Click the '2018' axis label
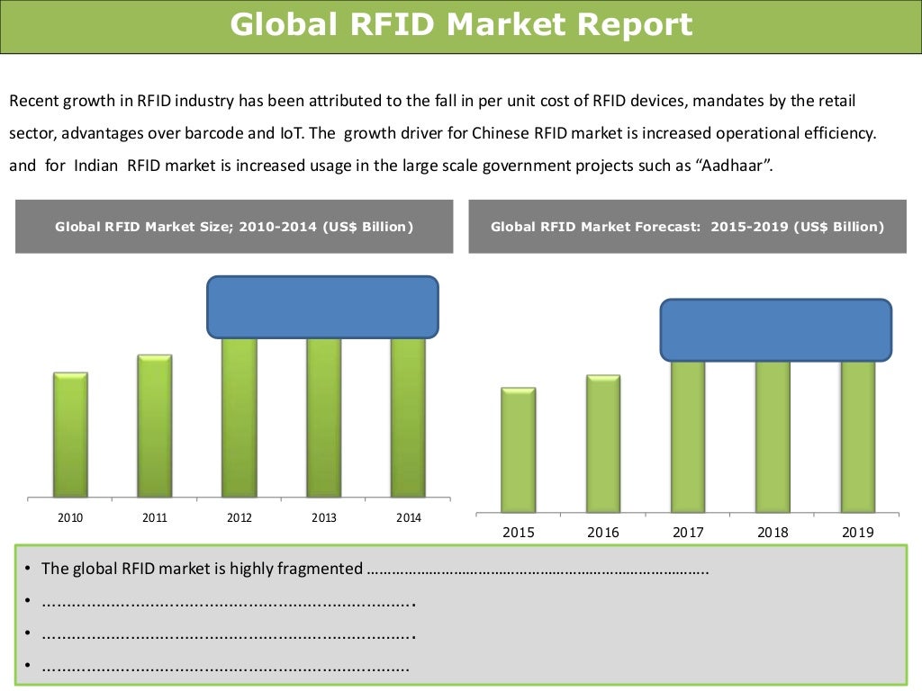The image size is (922, 691). [773, 533]
